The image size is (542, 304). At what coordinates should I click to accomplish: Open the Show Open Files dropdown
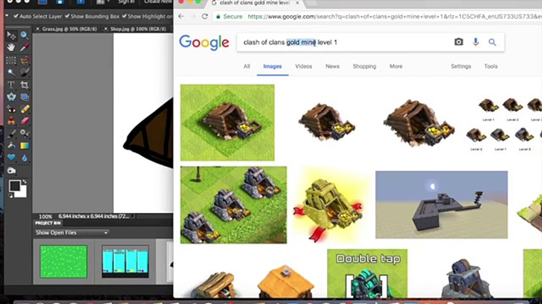pos(72,233)
